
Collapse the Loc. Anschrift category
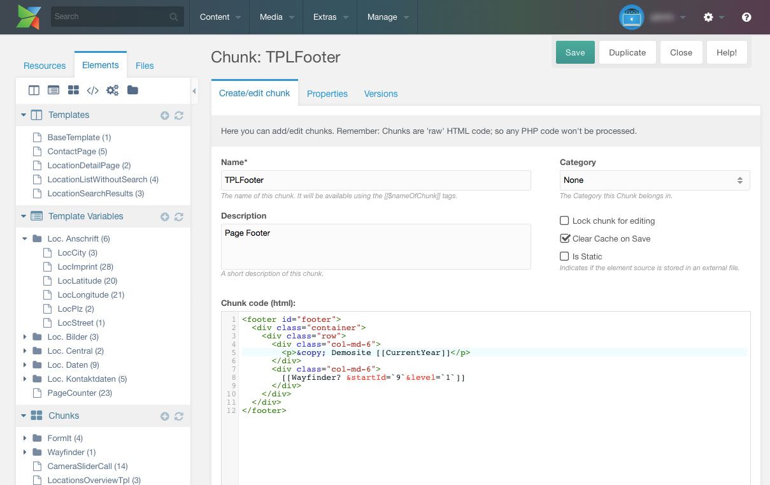(25, 239)
